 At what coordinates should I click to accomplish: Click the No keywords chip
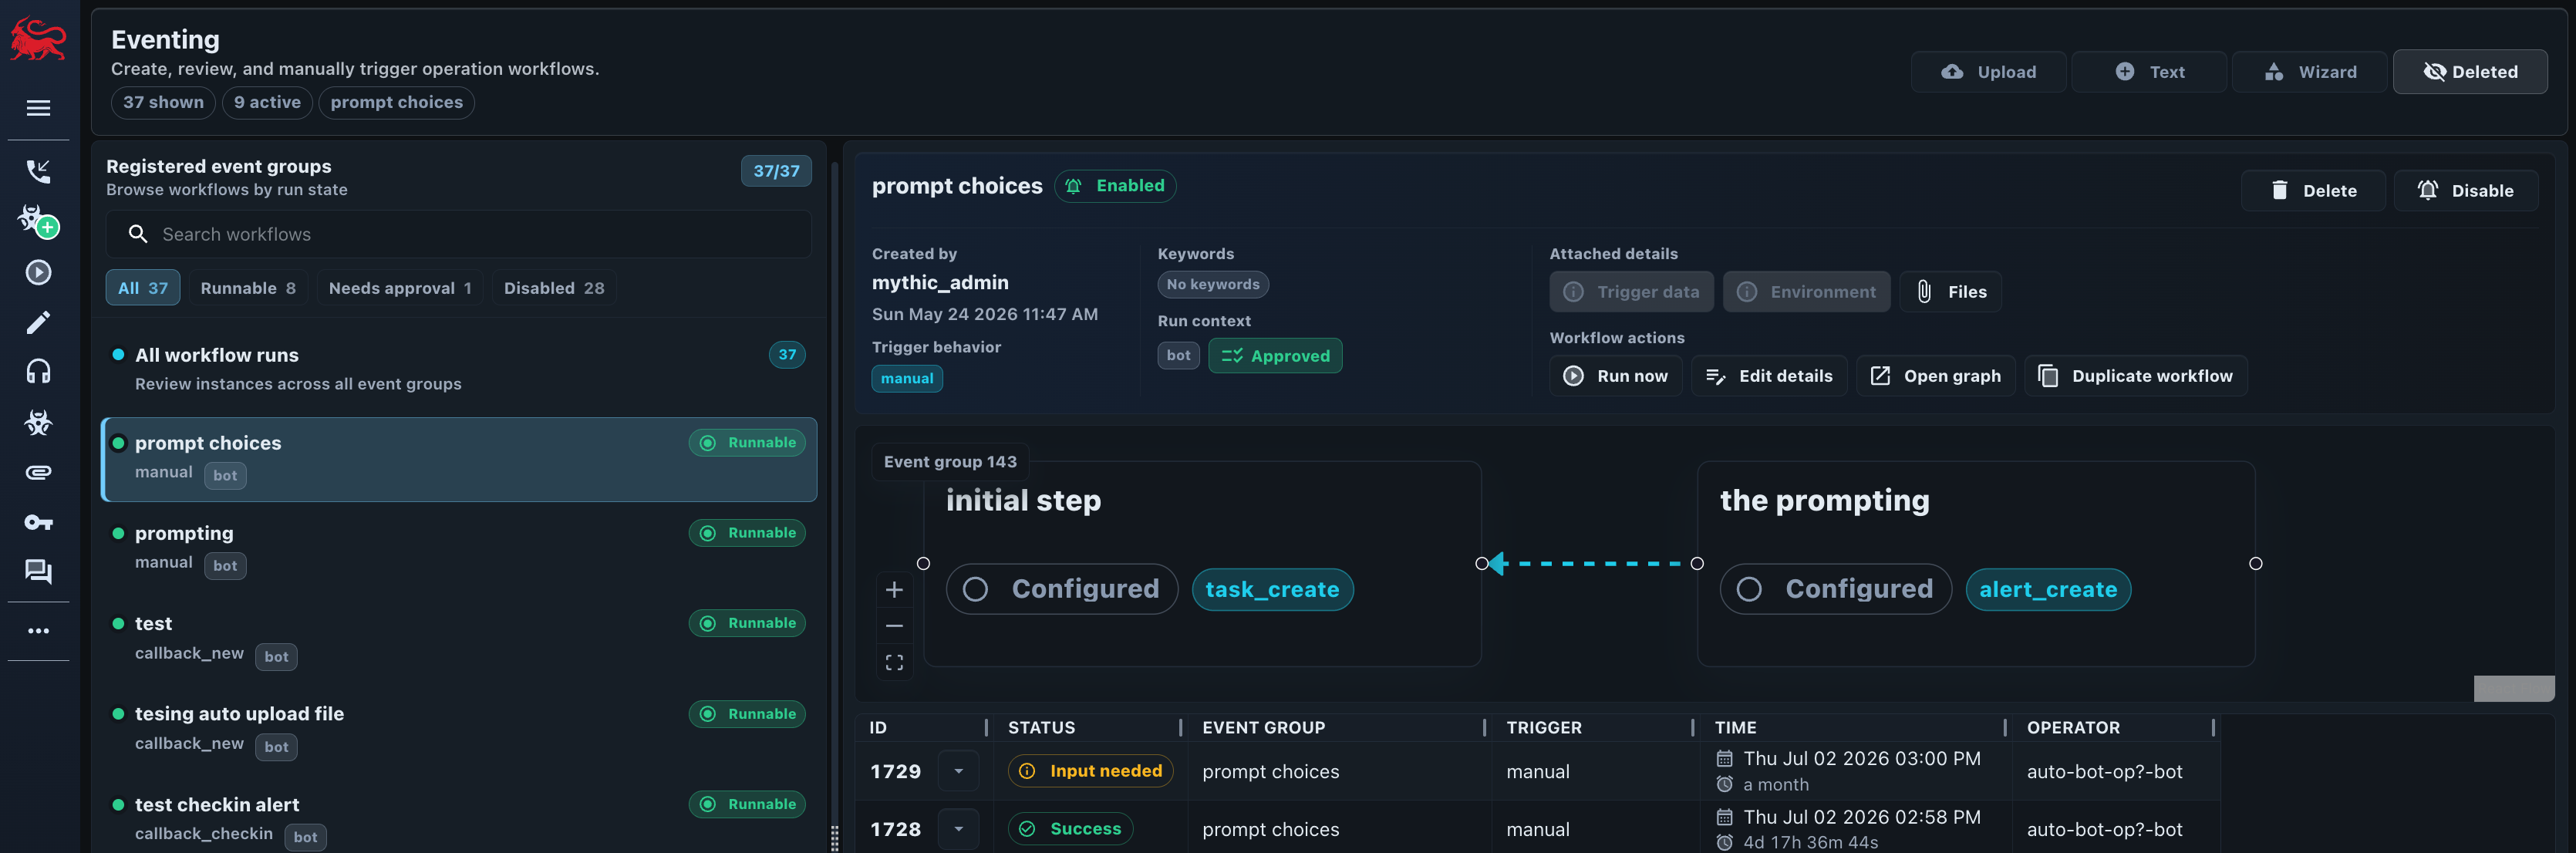click(1213, 285)
